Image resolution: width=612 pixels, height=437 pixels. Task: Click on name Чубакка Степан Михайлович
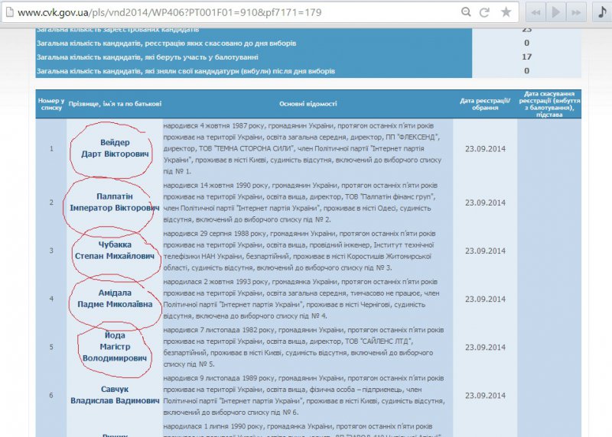[x=115, y=251]
